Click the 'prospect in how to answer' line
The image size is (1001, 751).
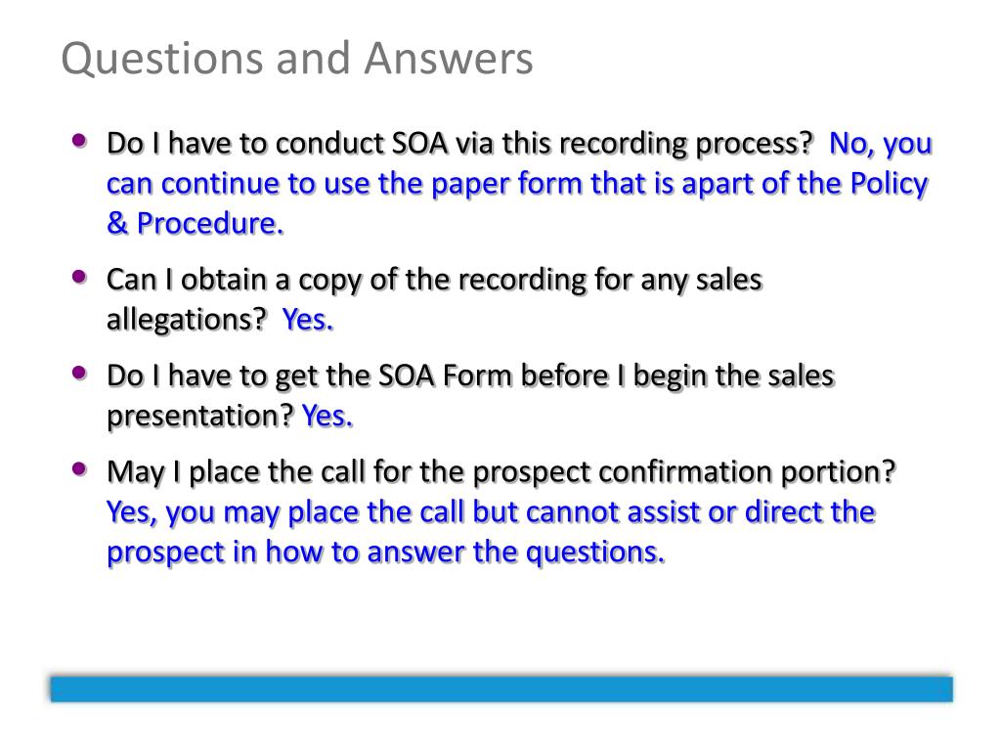[x=385, y=553]
